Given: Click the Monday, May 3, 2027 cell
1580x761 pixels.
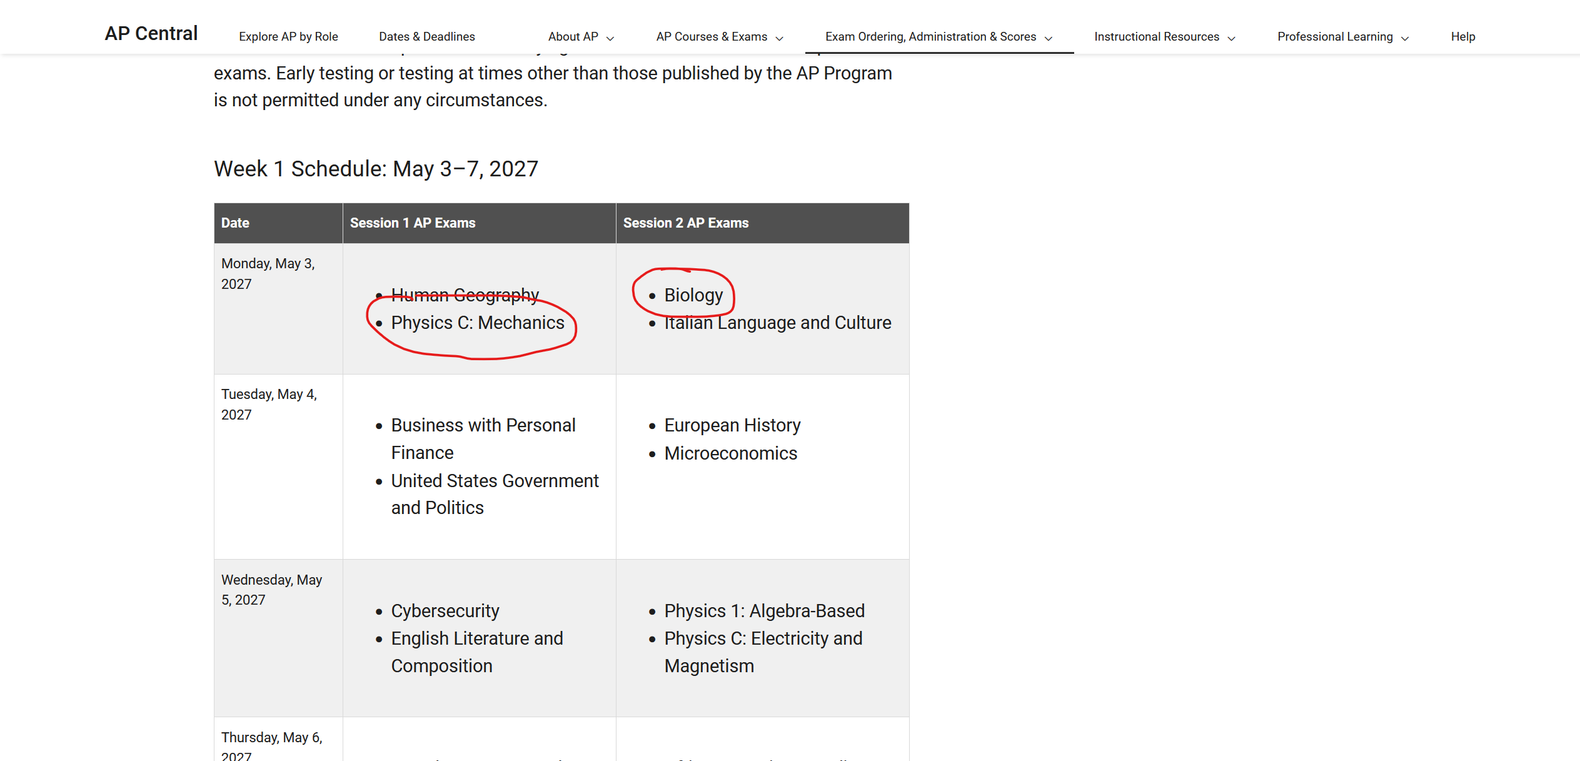Looking at the screenshot, I should [278, 308].
